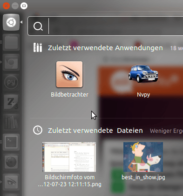Expand the '18 weitere' applications results

(176, 48)
